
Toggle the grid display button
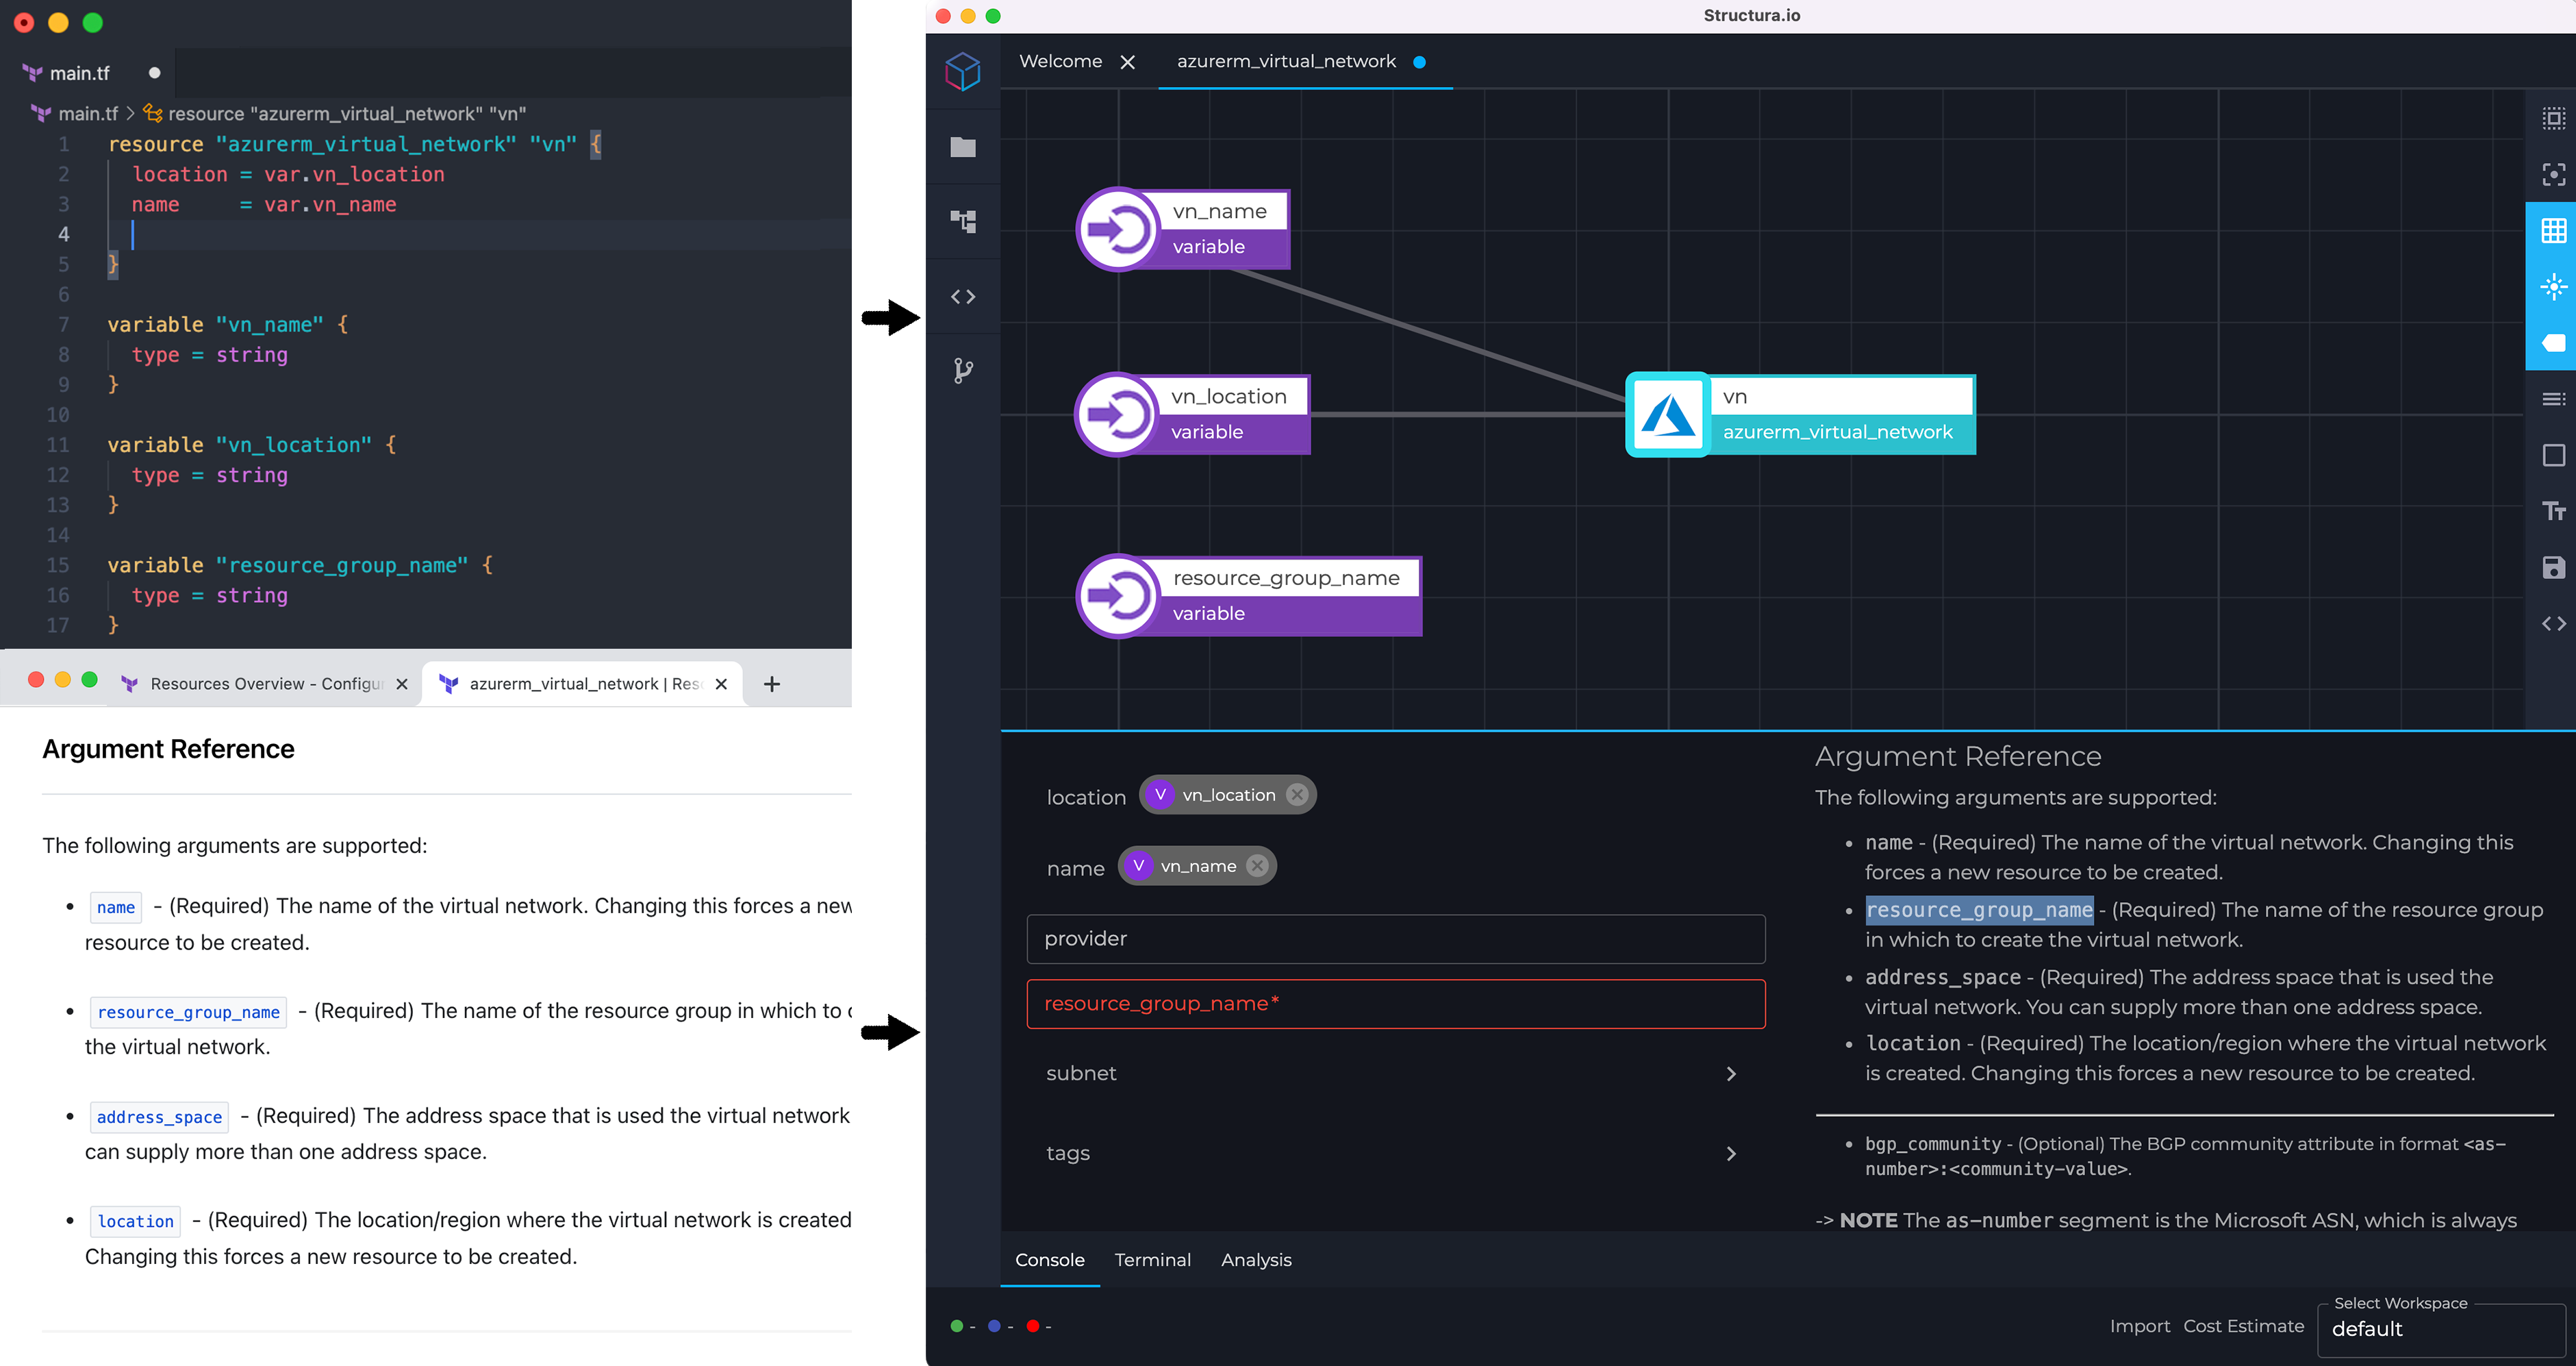point(2553,231)
